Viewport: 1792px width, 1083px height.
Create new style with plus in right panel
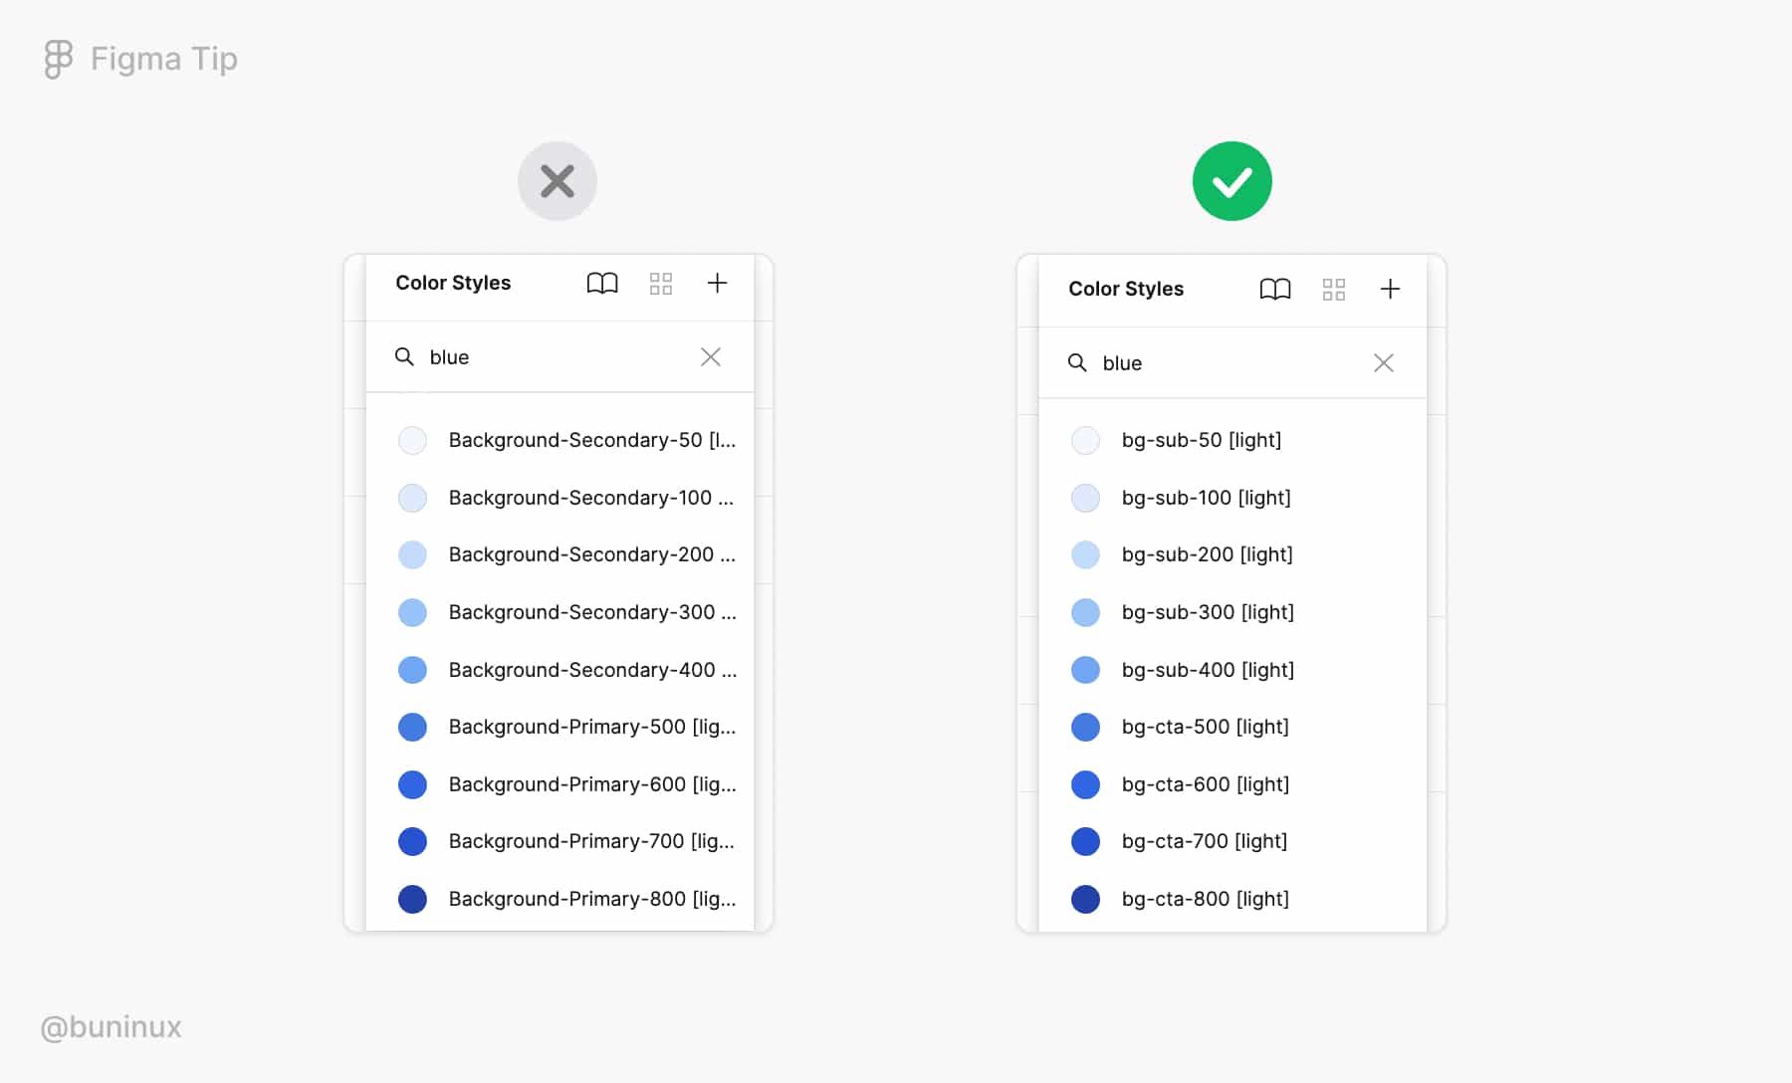(1391, 290)
